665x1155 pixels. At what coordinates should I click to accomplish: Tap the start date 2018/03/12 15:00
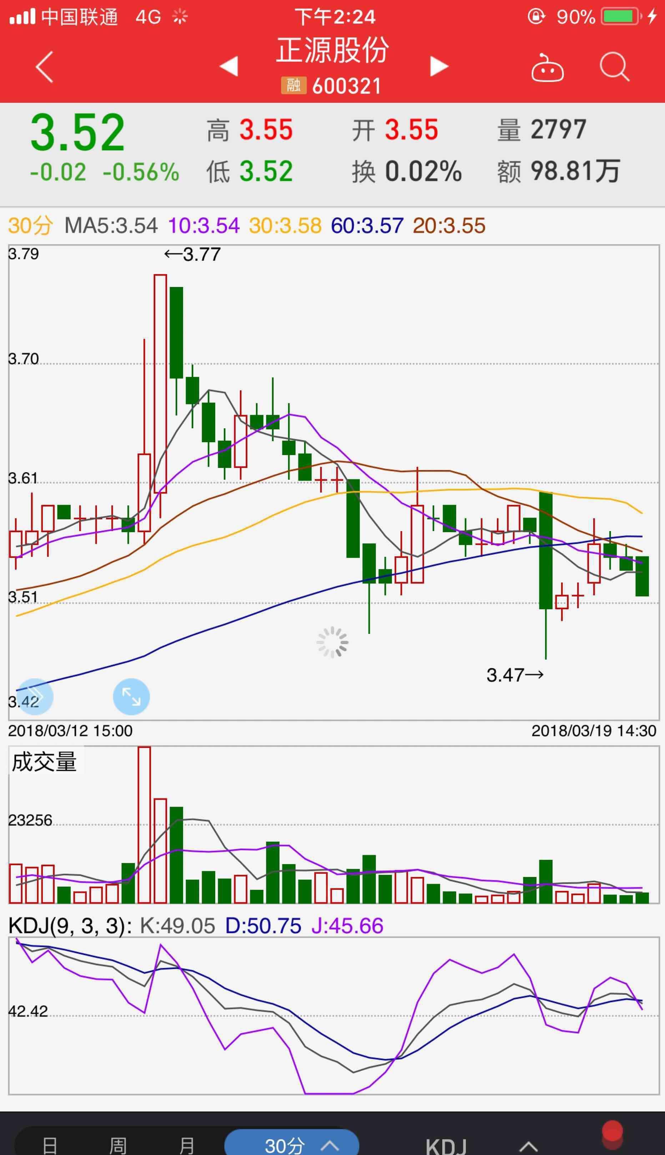tap(70, 731)
